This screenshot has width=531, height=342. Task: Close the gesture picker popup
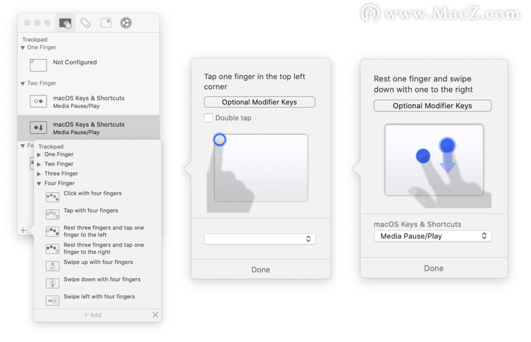coord(155,314)
